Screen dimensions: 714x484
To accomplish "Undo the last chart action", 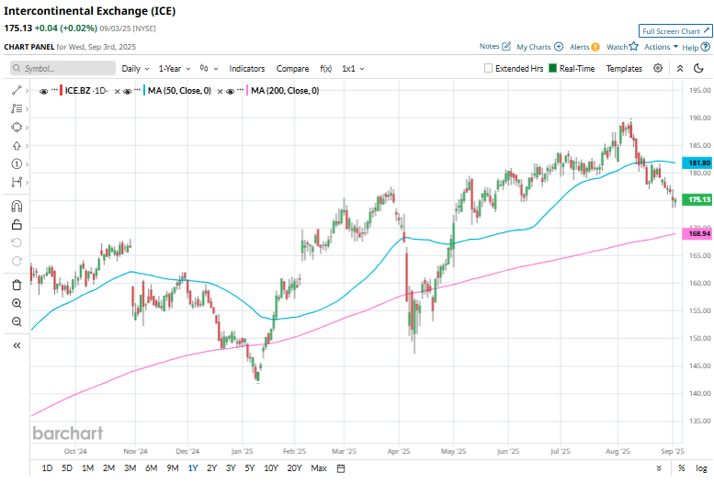I will pyautogui.click(x=17, y=242).
